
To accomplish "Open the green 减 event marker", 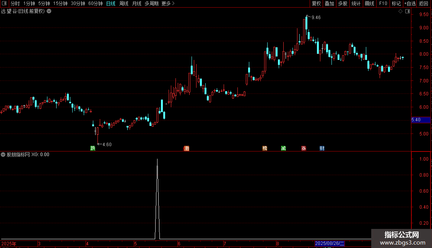I will pyautogui.click(x=284, y=148).
